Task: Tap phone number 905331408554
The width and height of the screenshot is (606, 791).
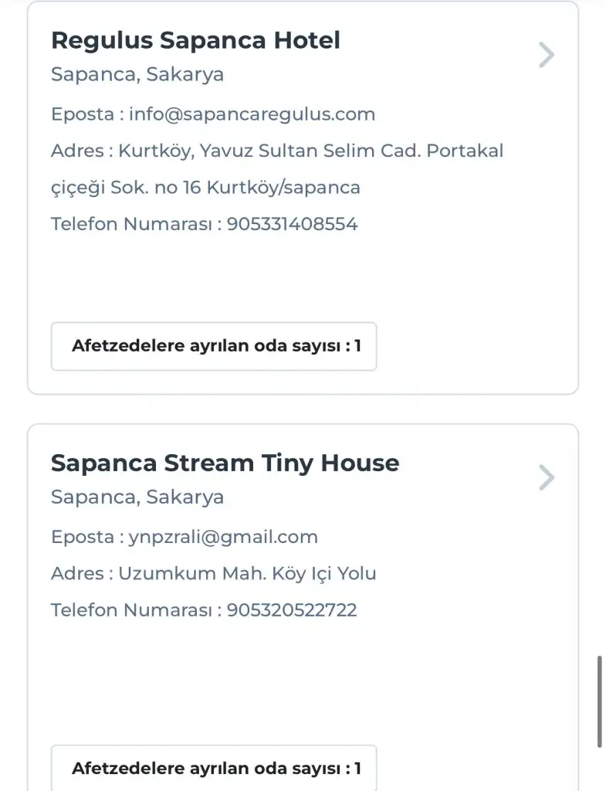Action: (293, 224)
